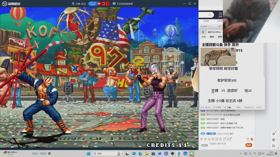Open the 查看 menu in Notepad

[x=220, y=37]
